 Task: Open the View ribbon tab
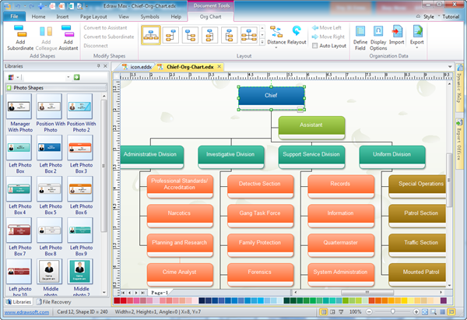[x=124, y=16]
